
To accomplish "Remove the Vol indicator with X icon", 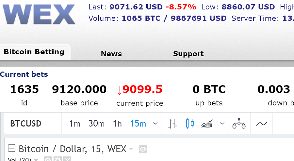I will pos(67,160).
